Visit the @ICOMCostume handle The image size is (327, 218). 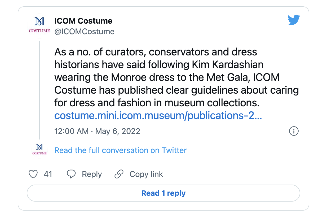84,32
